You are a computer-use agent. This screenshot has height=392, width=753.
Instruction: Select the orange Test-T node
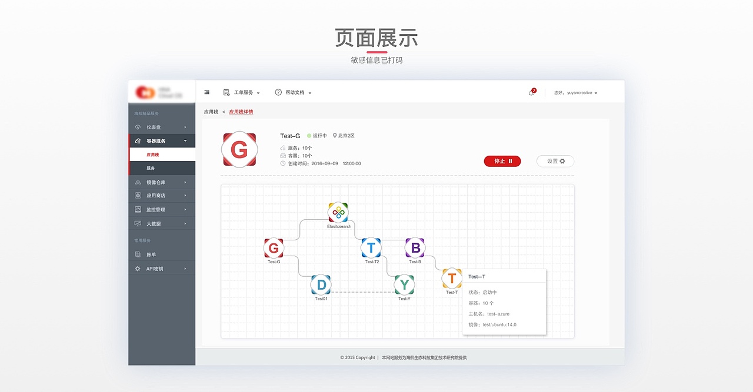(x=452, y=279)
